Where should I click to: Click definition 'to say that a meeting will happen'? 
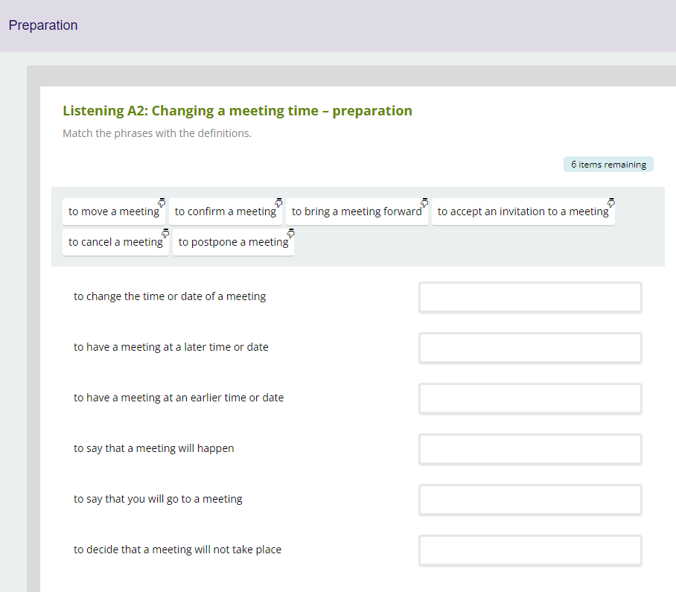(154, 448)
